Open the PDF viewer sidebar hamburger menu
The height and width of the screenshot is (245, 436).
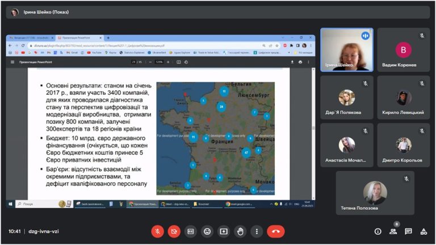[x=12, y=62]
